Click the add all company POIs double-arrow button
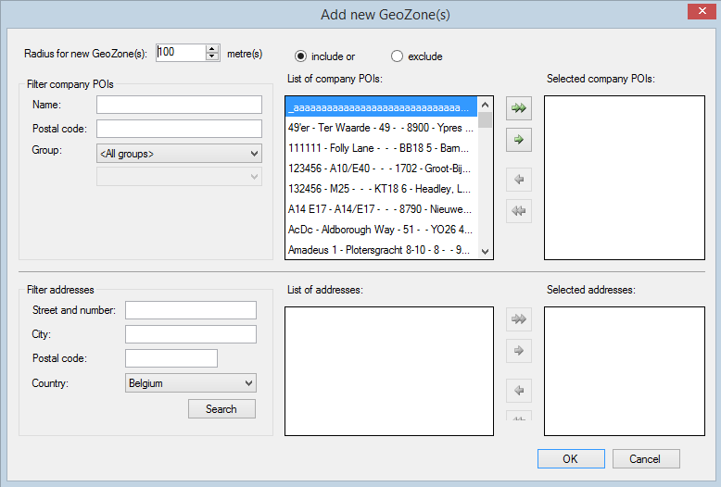The image size is (721, 487). coord(519,108)
